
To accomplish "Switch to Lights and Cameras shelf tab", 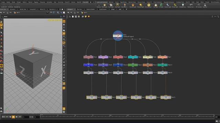I will (102, 2).
